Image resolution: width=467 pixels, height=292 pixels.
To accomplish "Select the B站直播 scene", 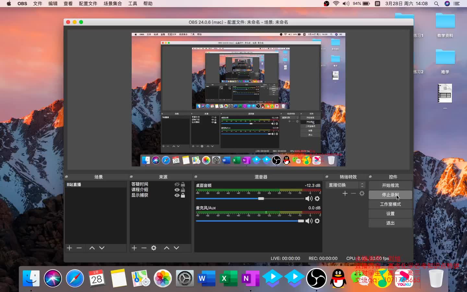I will [x=96, y=184].
